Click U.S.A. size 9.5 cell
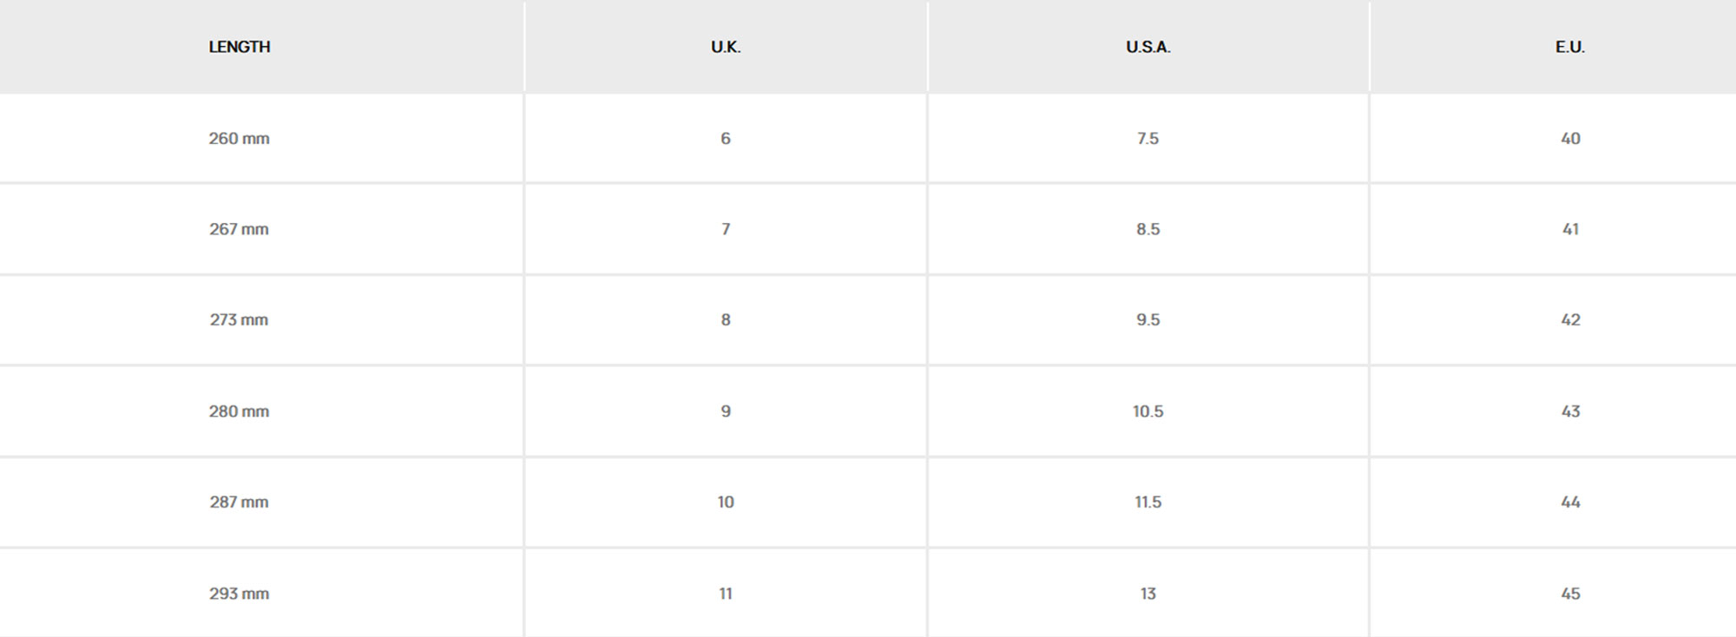The width and height of the screenshot is (1736, 637). pos(1147,319)
